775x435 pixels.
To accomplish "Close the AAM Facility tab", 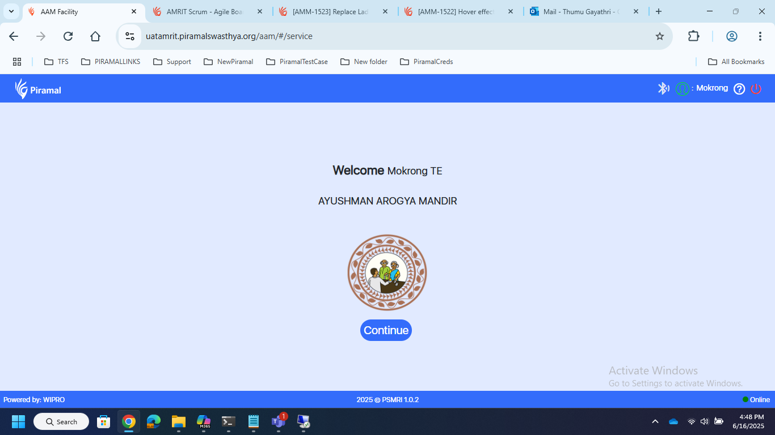I will 134,11.
